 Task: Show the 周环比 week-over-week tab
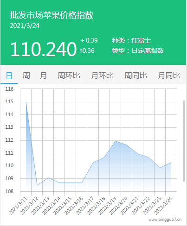[x=69, y=75]
